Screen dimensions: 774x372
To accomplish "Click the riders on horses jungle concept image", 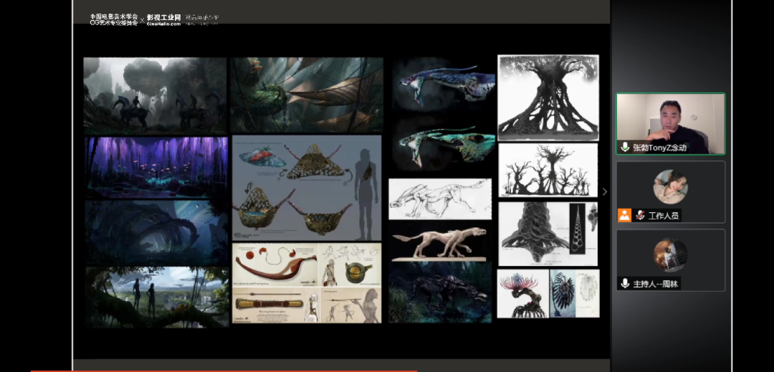I will click(x=155, y=96).
